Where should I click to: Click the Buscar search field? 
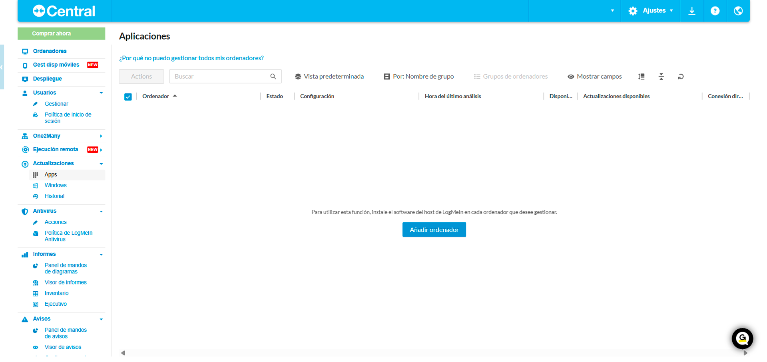[x=220, y=77]
